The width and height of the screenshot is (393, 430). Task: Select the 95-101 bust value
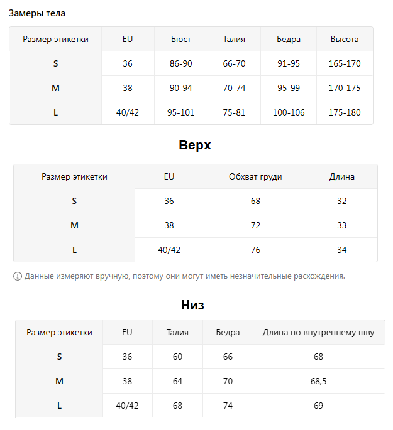pyautogui.click(x=180, y=112)
